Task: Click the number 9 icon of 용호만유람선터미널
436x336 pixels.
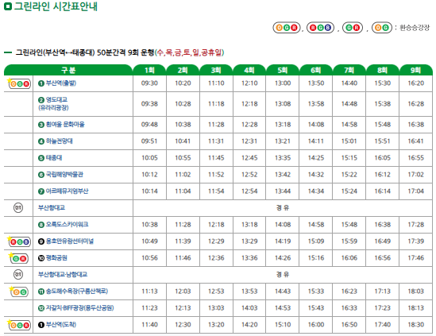Action: 41,241
